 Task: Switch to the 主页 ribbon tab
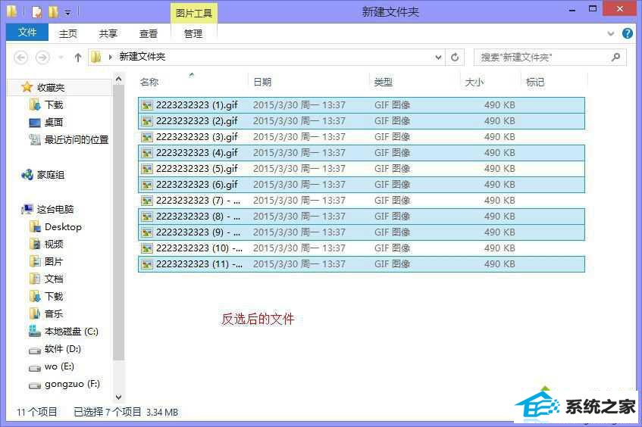click(68, 33)
